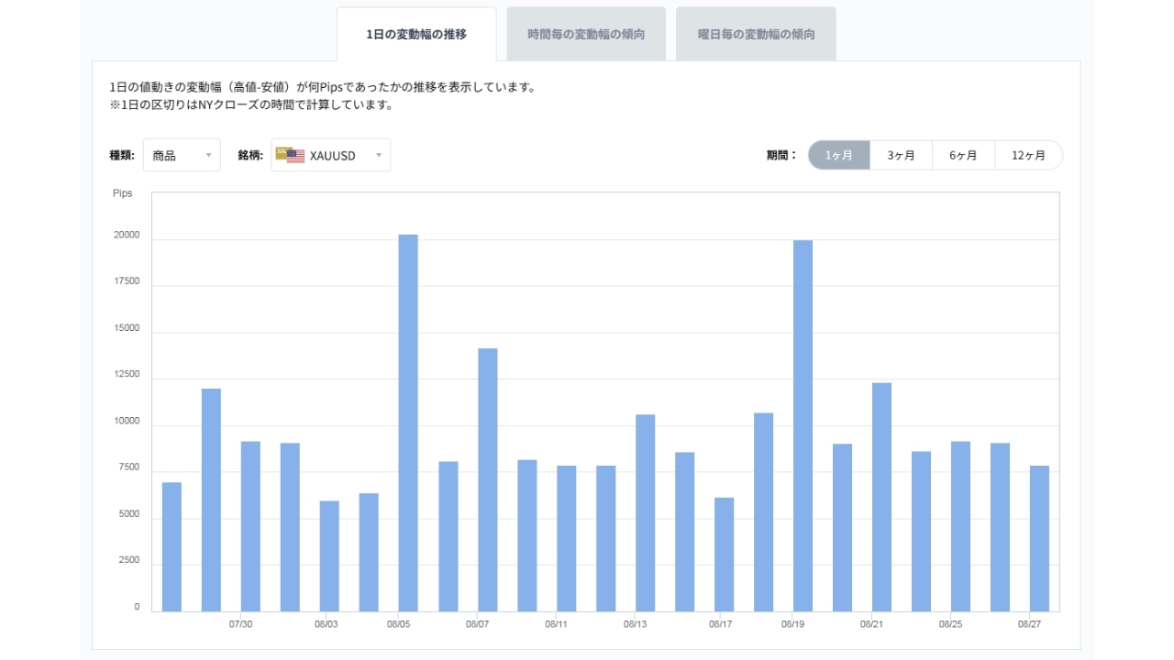Click the 期間： label text
1174x660 pixels.
(x=782, y=155)
